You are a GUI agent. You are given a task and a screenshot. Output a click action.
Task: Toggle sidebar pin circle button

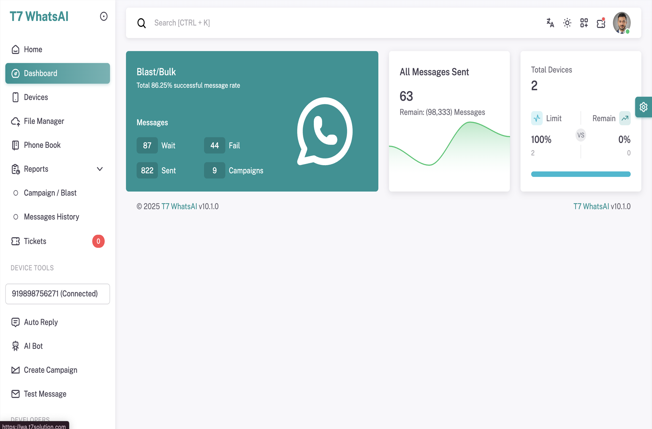[x=104, y=16]
